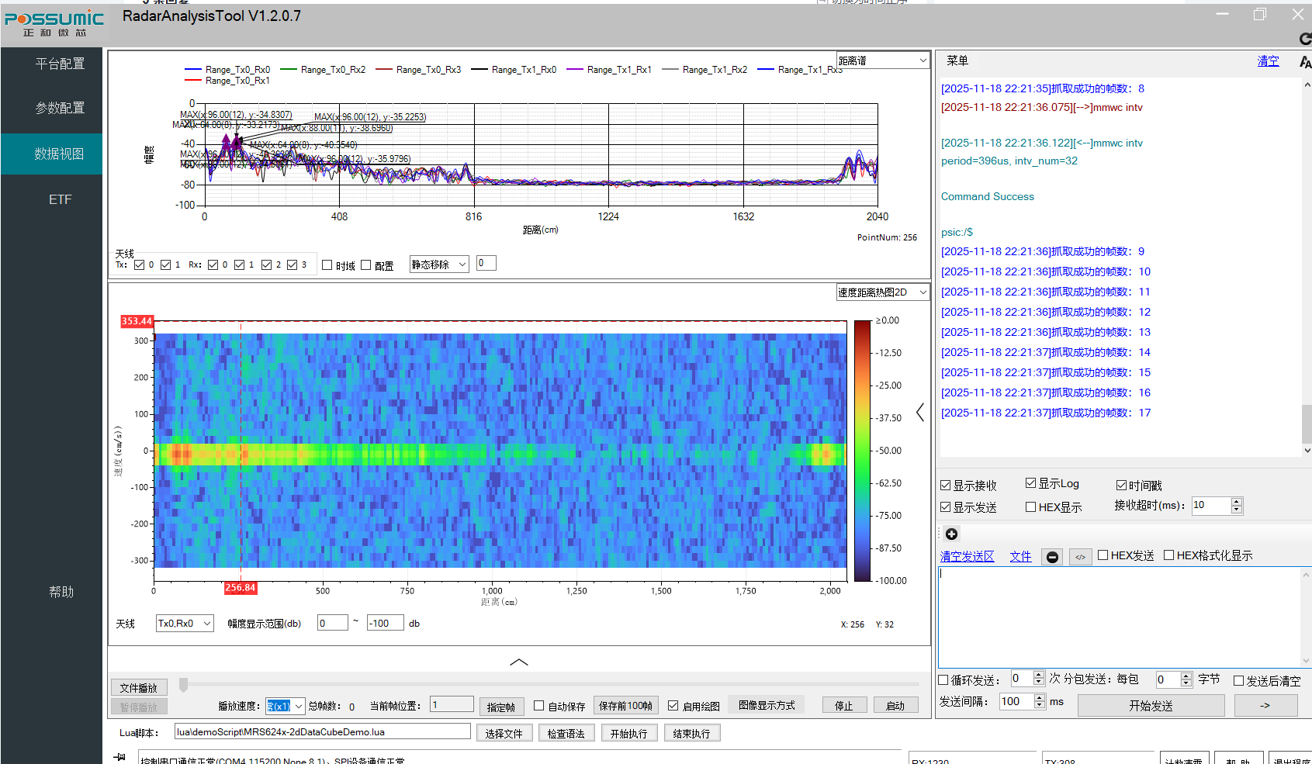This screenshot has width=1312, height=764.
Task: Click the -> arrow button
Action: (x=1265, y=706)
